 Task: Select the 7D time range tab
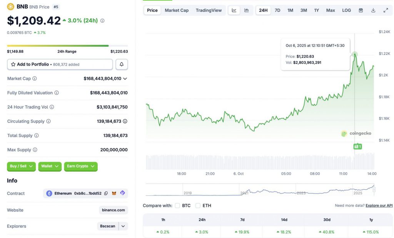click(x=277, y=10)
